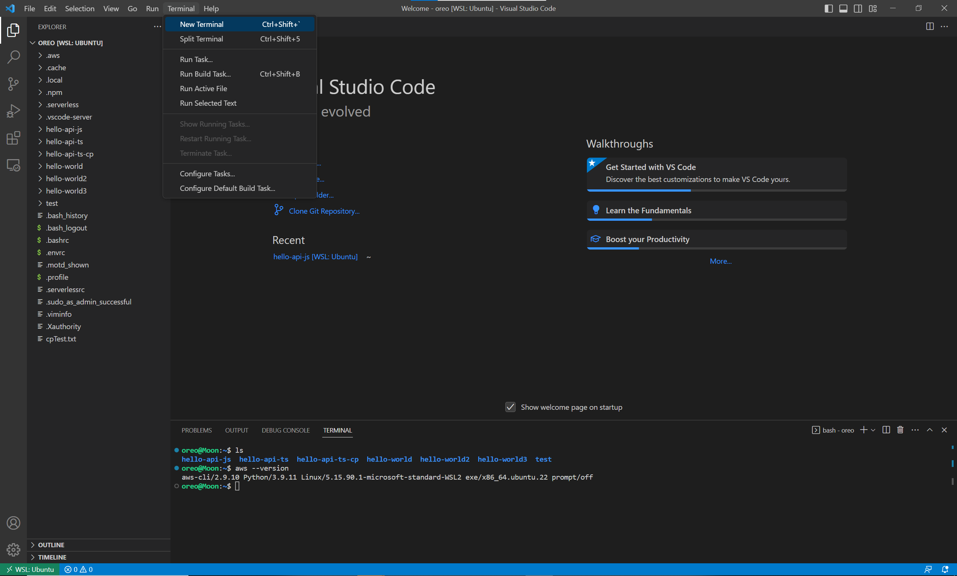The height and width of the screenshot is (576, 957).
Task: Select Split Terminal from the menu
Action: (201, 39)
